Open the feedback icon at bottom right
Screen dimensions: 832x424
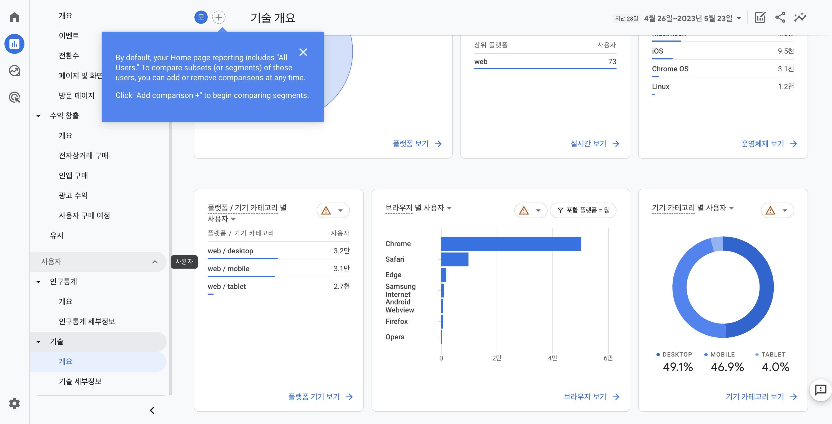pyautogui.click(x=820, y=390)
